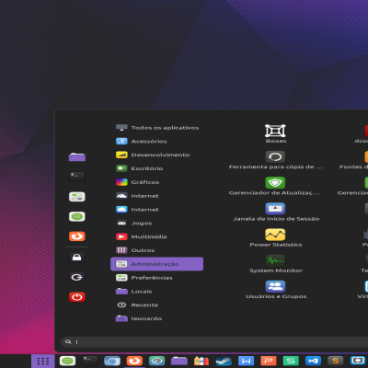Open orange circular-arrow app in favorites sidebar
Screen dimensions: 368x368
[x=77, y=236]
